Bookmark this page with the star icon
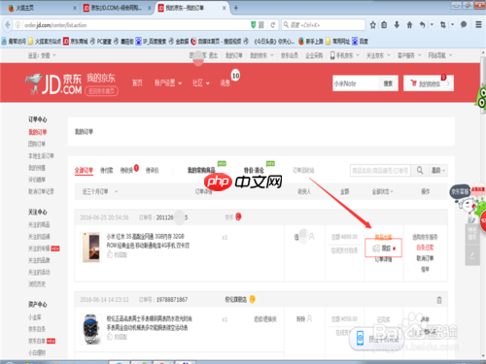 [373, 25]
